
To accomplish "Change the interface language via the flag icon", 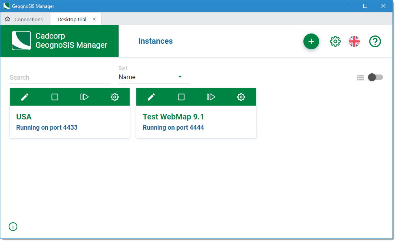I will click(x=354, y=41).
